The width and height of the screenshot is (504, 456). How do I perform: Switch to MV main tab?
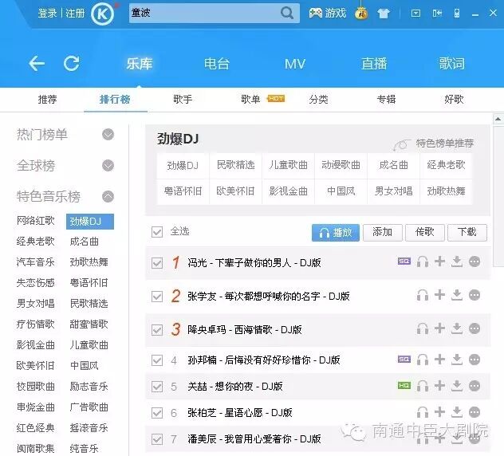[x=295, y=64]
